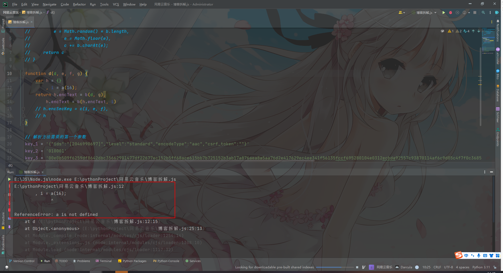Open the Refactor menu
This screenshot has width=503, height=273.
(x=79, y=4)
